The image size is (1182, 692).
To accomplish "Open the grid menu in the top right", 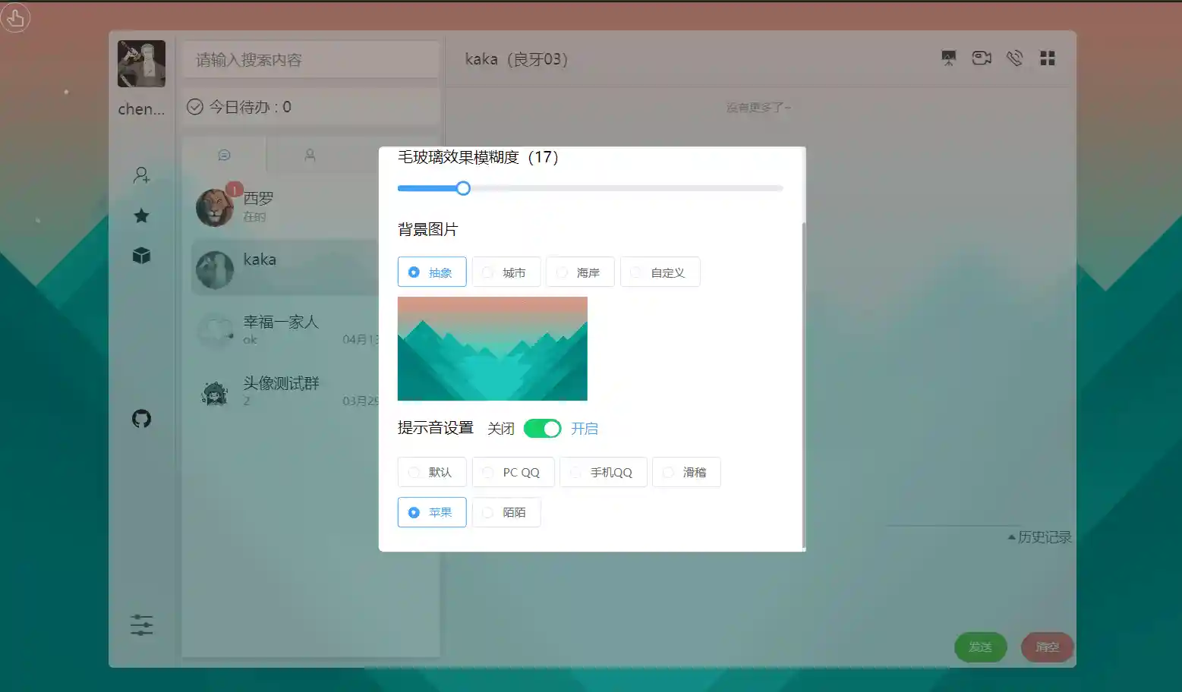I will 1048,58.
